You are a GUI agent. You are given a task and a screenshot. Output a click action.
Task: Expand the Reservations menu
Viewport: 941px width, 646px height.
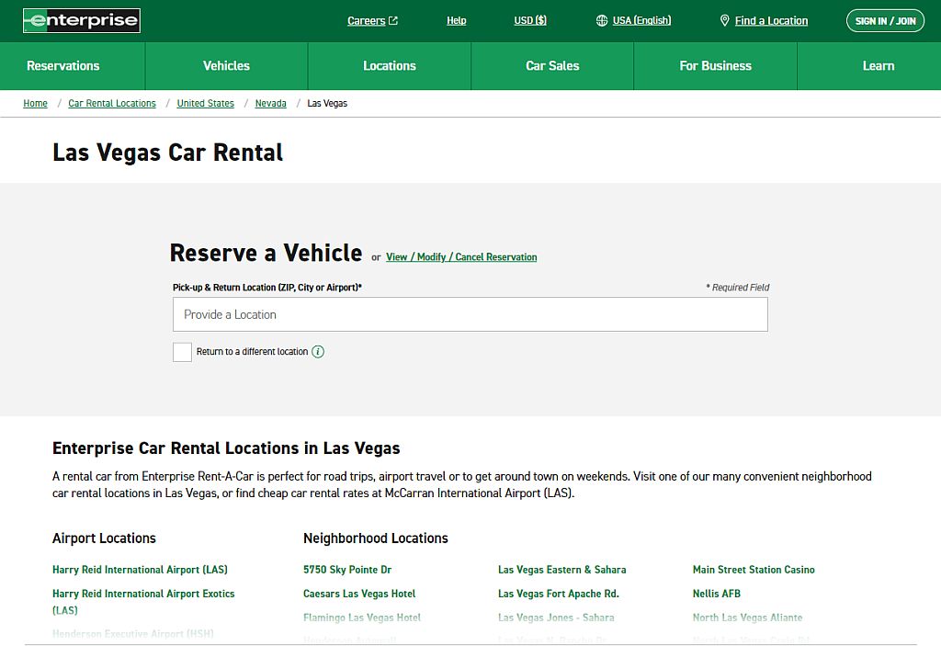pyautogui.click(x=63, y=66)
